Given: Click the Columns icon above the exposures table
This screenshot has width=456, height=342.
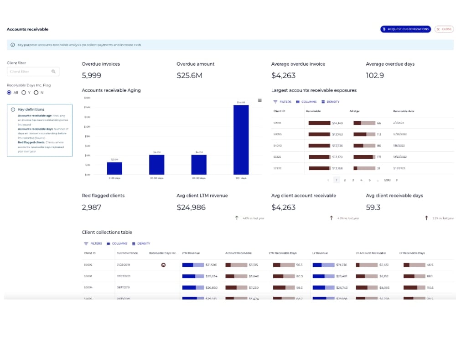Looking at the screenshot, I should tap(297, 102).
